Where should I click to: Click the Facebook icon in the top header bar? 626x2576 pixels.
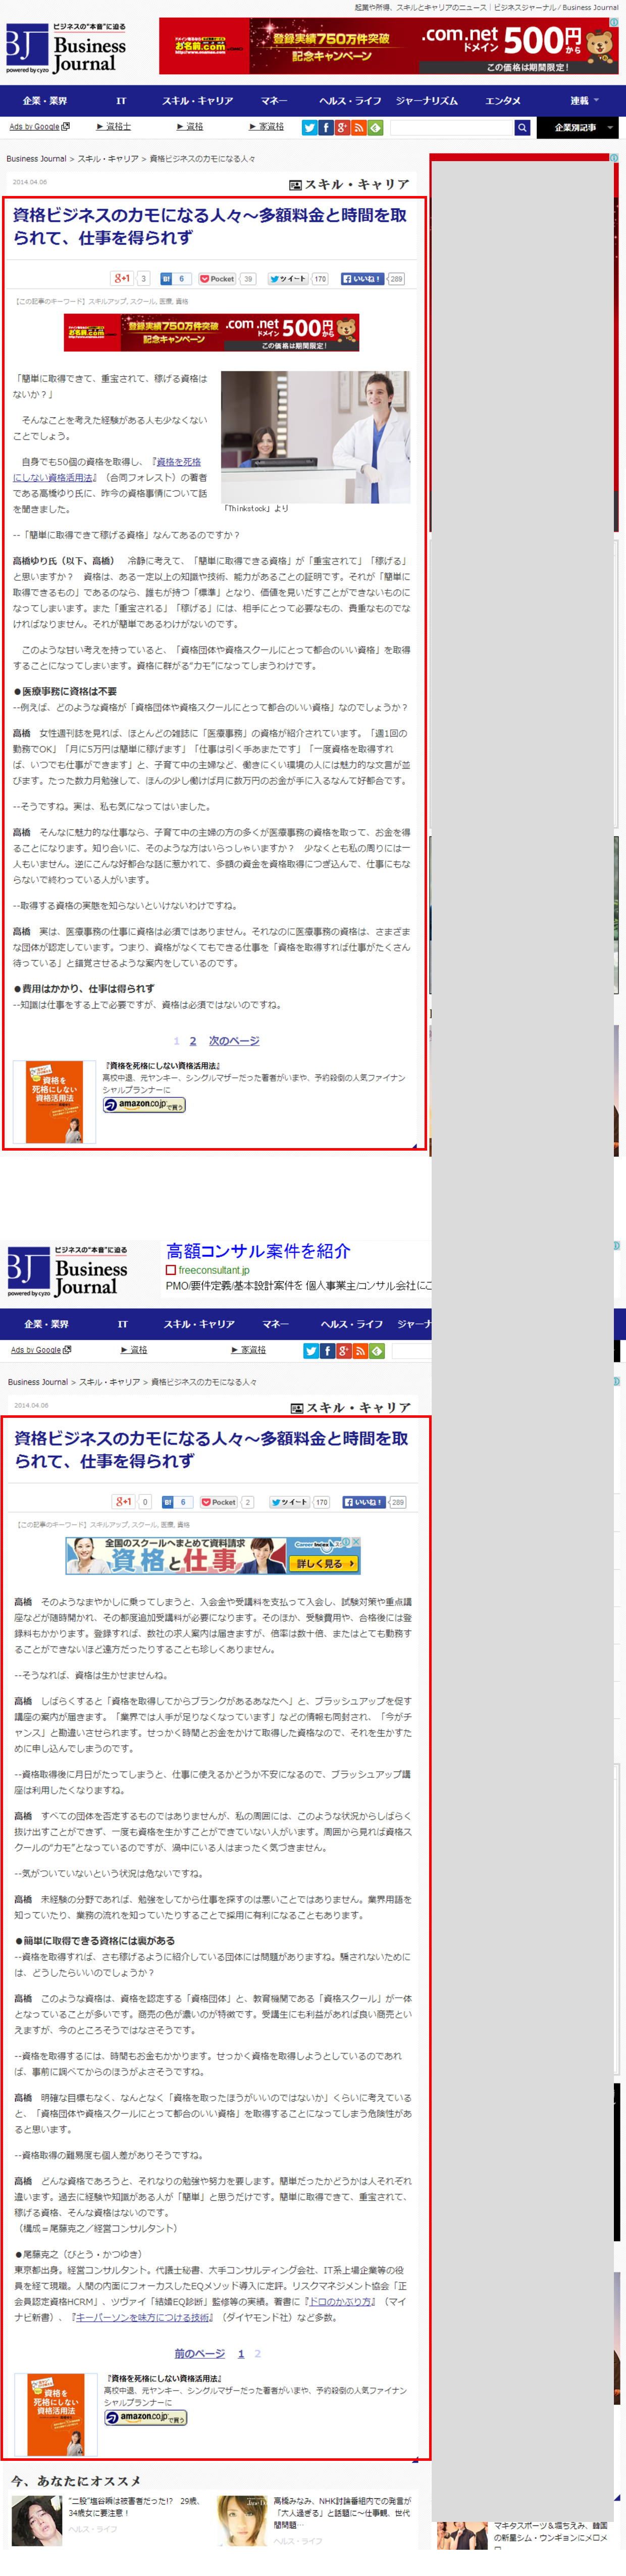(326, 128)
